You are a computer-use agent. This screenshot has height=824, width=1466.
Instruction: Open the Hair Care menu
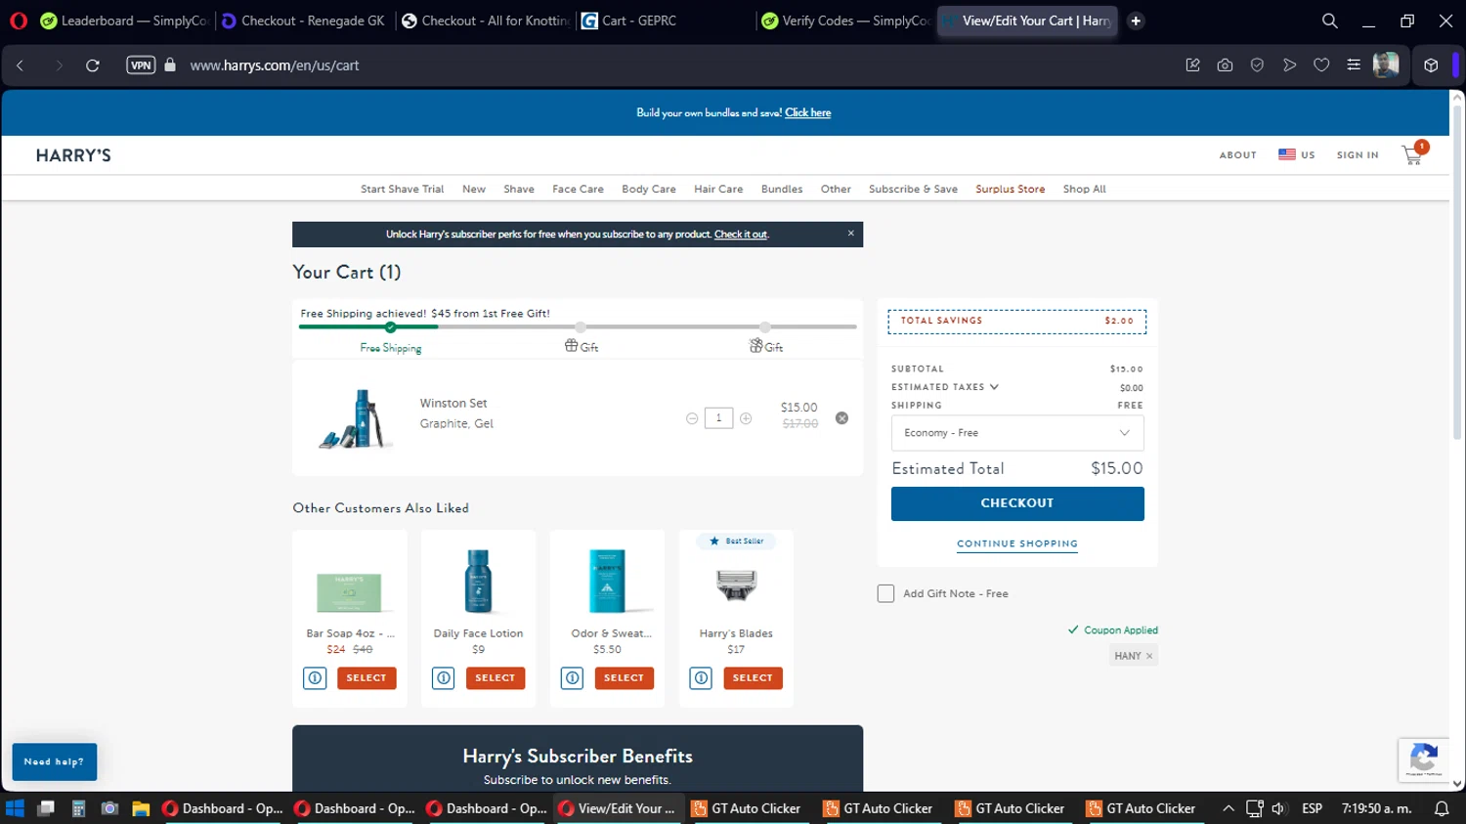coord(718,189)
